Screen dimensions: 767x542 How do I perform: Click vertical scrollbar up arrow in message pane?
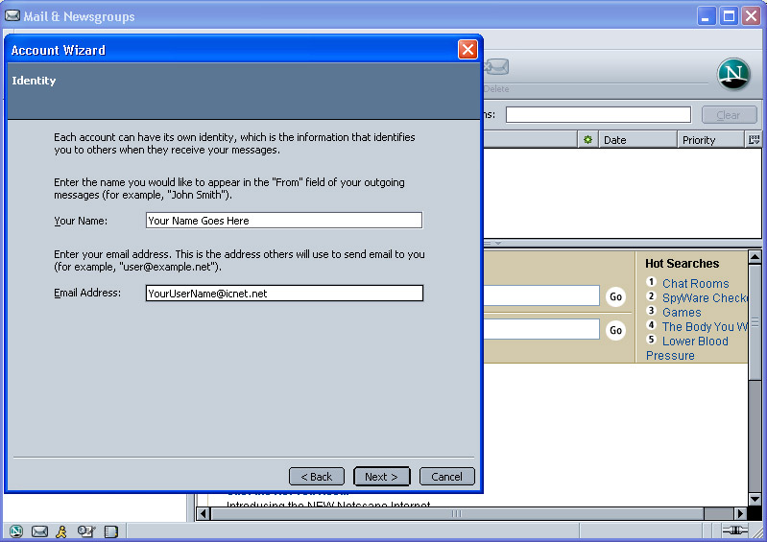(x=755, y=256)
